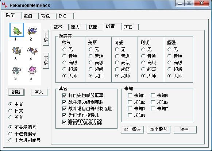Select party Pokemon sprite in slot 3

tap(17, 51)
